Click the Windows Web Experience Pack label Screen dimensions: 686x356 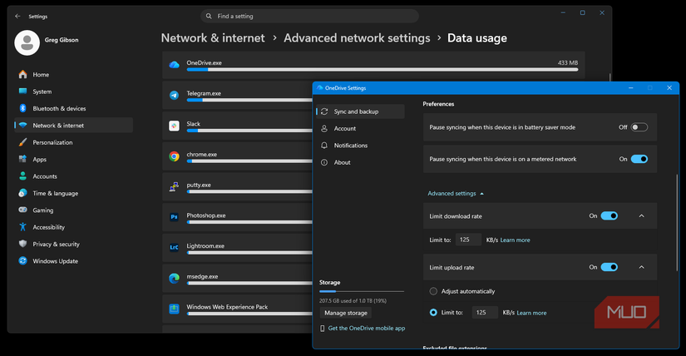227,307
